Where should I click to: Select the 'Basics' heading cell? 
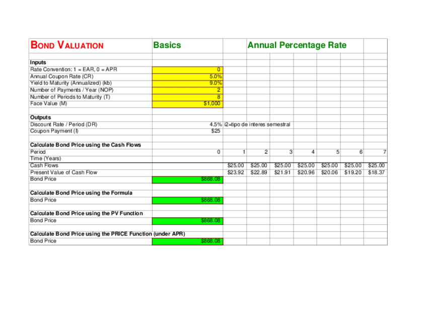187,45
